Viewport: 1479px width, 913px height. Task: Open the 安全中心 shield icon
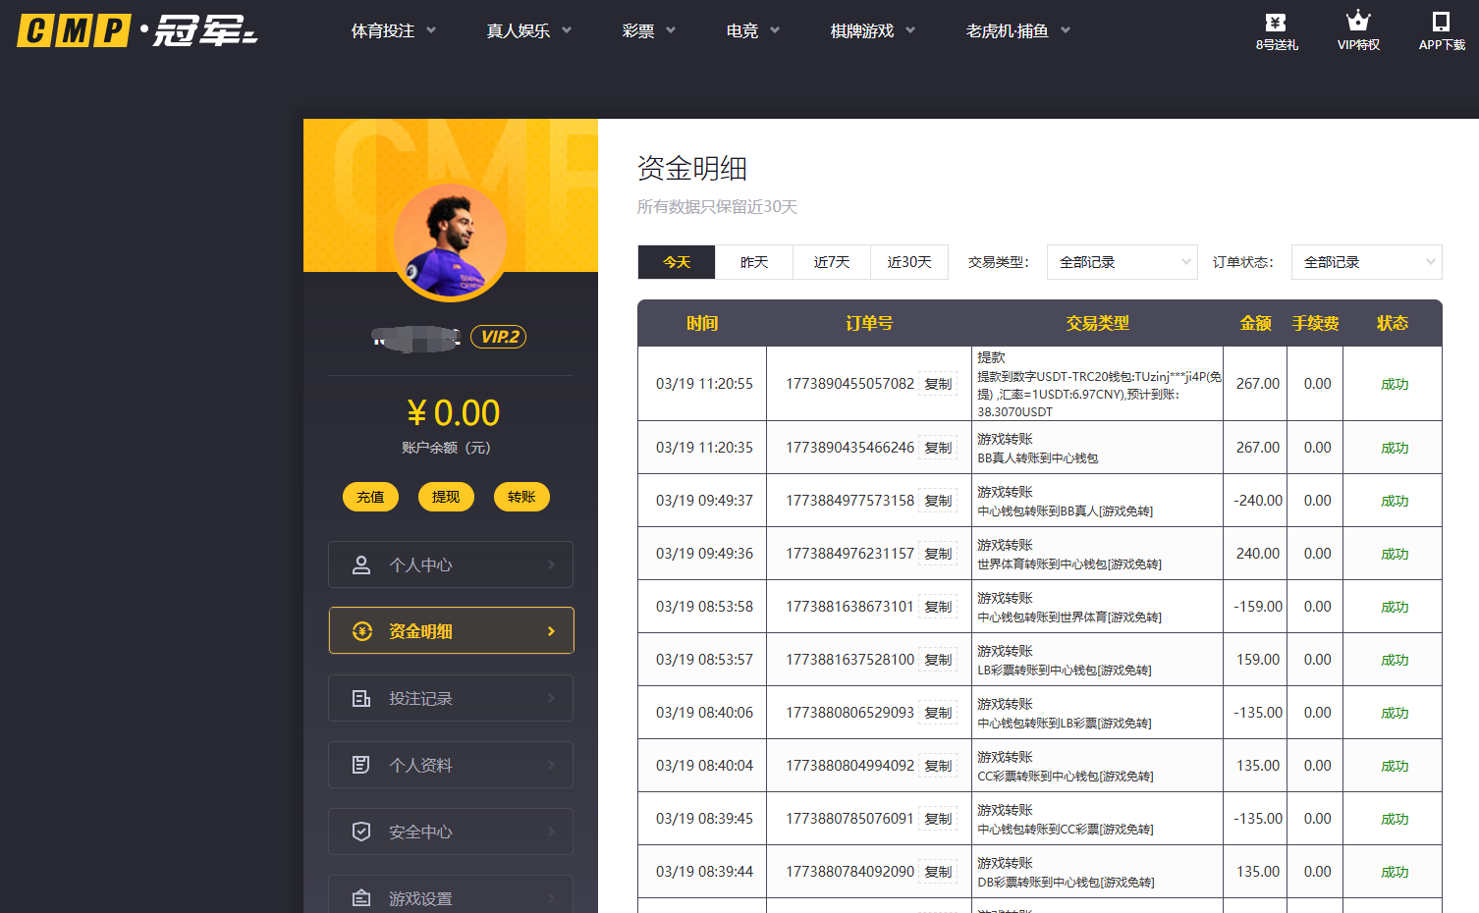click(361, 831)
